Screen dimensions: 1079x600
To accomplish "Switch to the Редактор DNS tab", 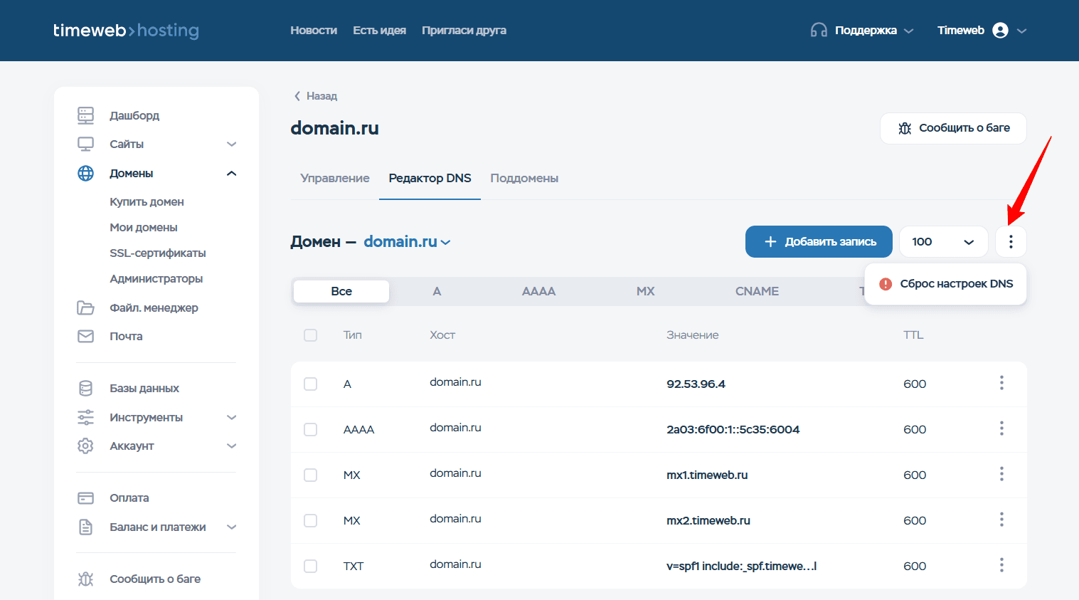I will 430,178.
